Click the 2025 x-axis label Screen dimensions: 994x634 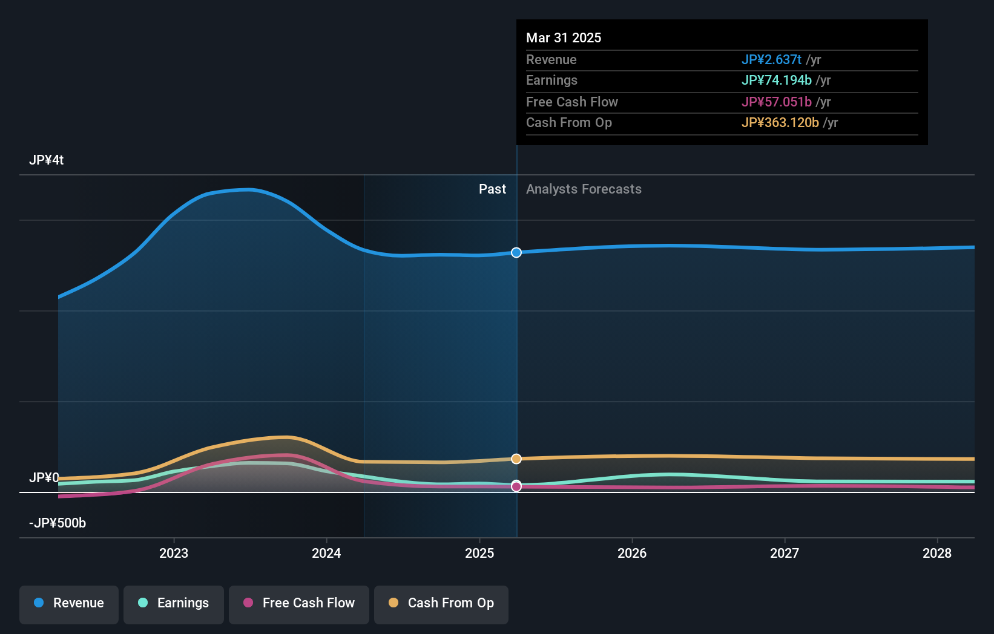point(479,553)
